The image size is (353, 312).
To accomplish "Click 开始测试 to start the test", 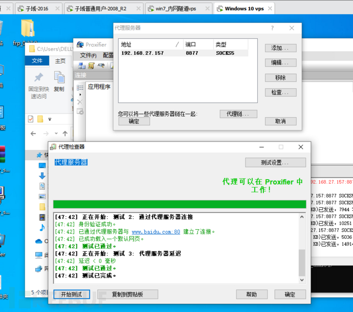I will (x=72, y=294).
